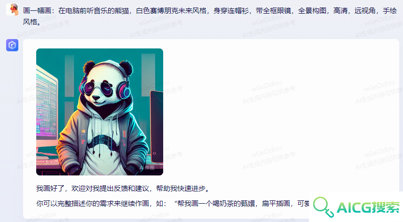Click the "AI 作图" watermark on the image
Viewport: 403px width, 222px height.
(147, 167)
